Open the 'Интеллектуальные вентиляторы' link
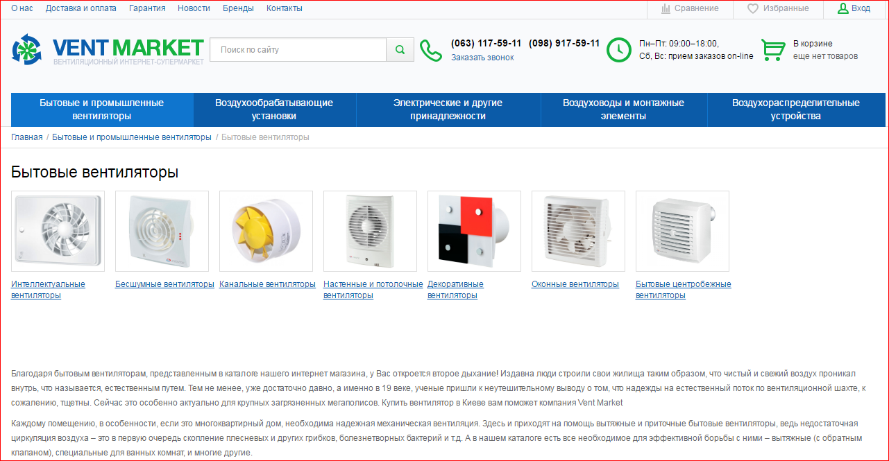 coord(48,290)
